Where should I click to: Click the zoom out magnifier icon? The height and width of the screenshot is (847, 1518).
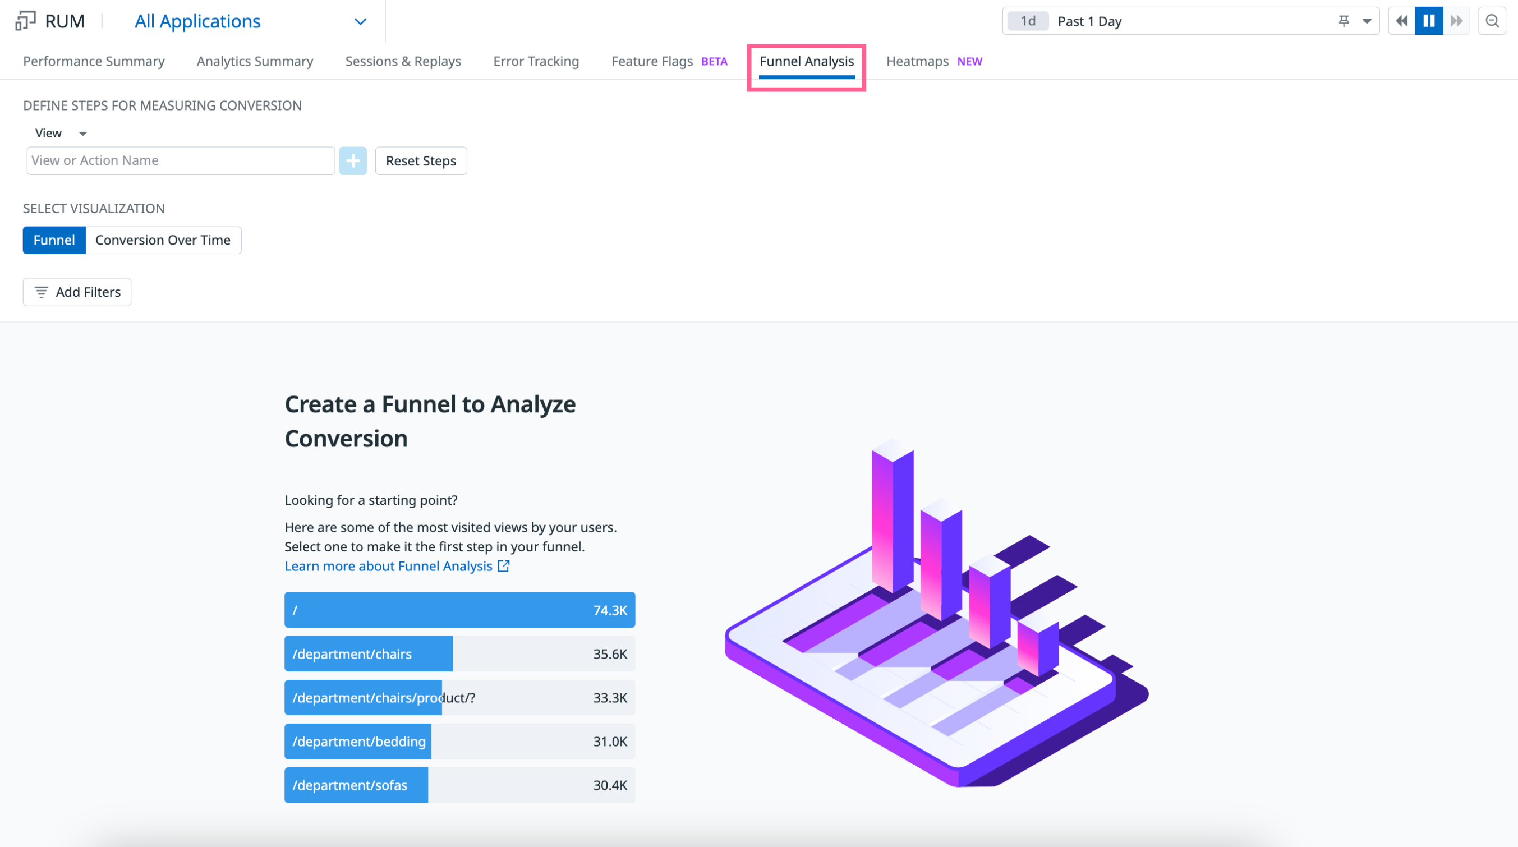pyautogui.click(x=1492, y=21)
